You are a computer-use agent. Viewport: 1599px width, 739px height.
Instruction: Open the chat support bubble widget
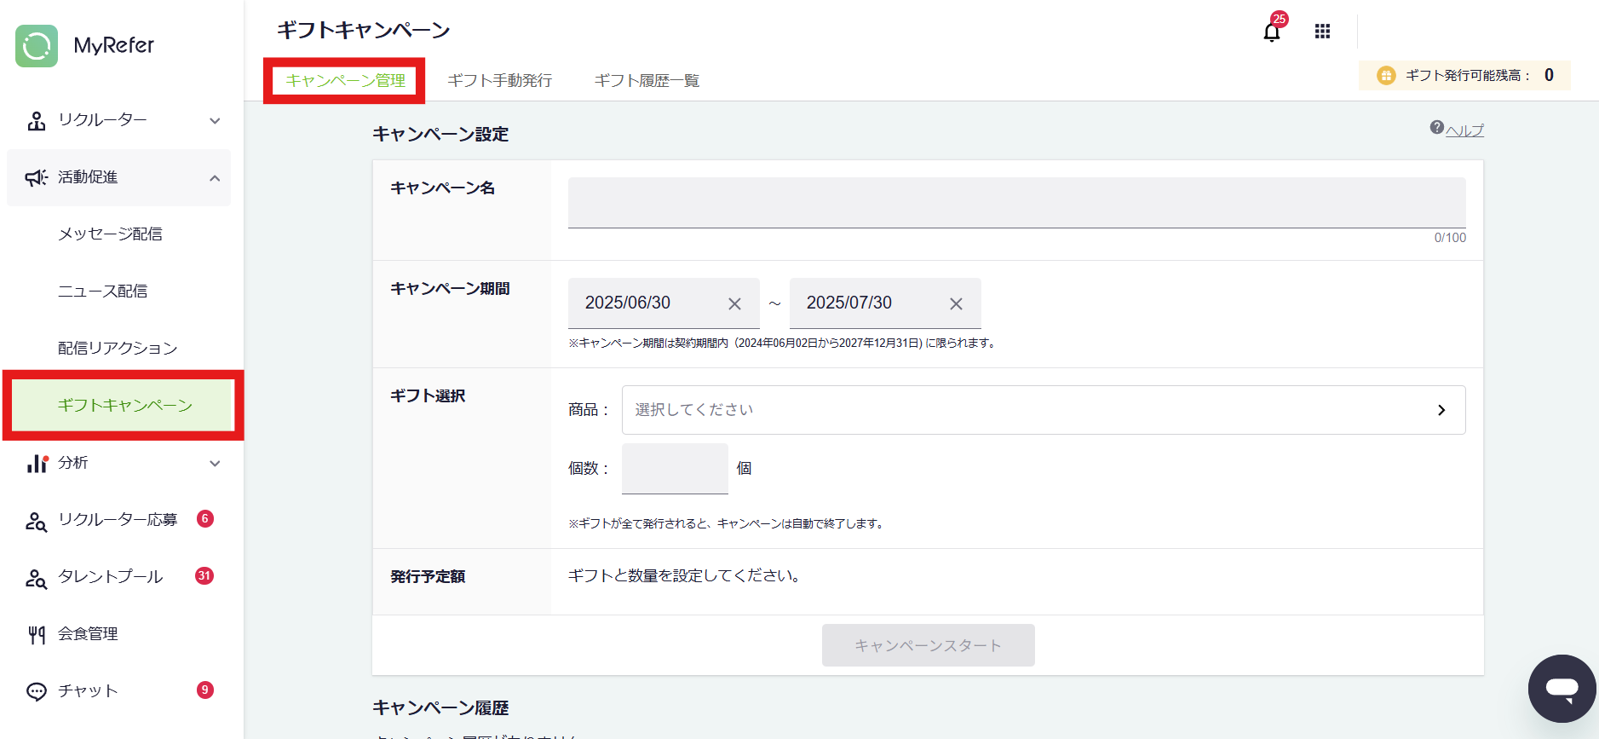click(x=1561, y=688)
